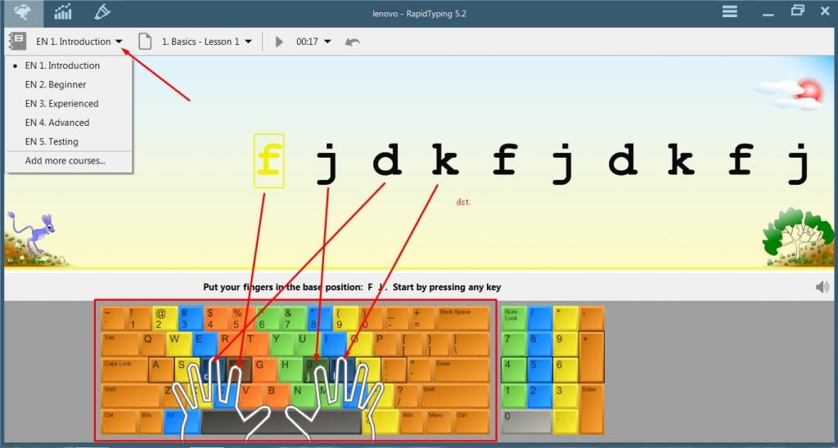Toggle the sound speaker icon

click(822, 287)
